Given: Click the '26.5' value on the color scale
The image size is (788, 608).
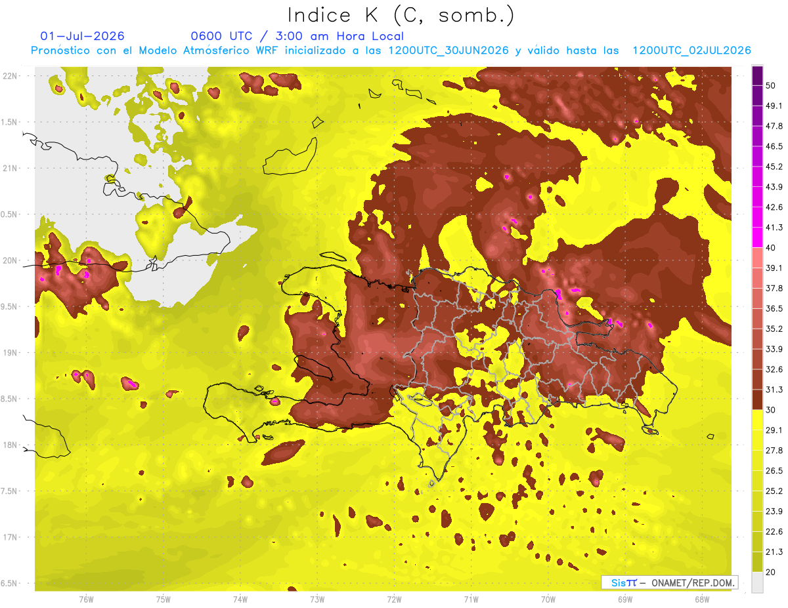Looking at the screenshot, I should (x=774, y=471).
